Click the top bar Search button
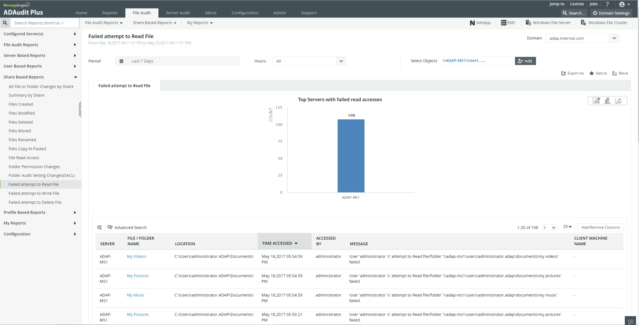The image size is (639, 325). [574, 13]
